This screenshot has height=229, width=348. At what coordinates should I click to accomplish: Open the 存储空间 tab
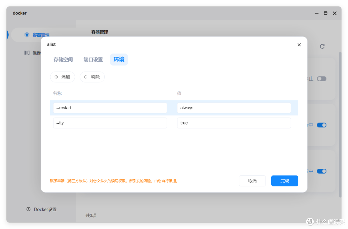63,60
